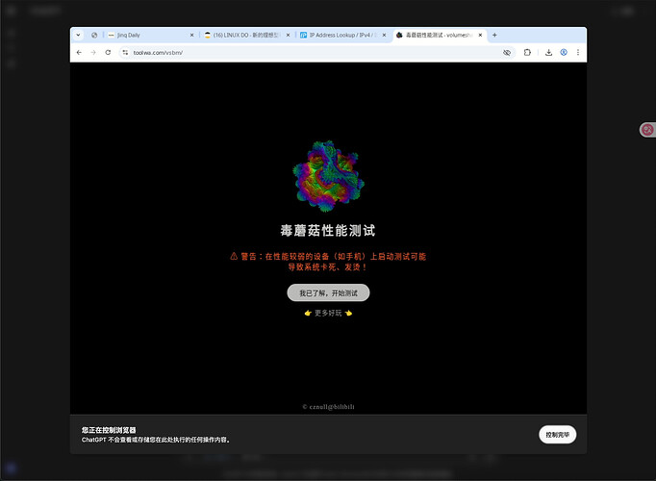
Task: Click the browser back arrow
Action: coord(79,52)
